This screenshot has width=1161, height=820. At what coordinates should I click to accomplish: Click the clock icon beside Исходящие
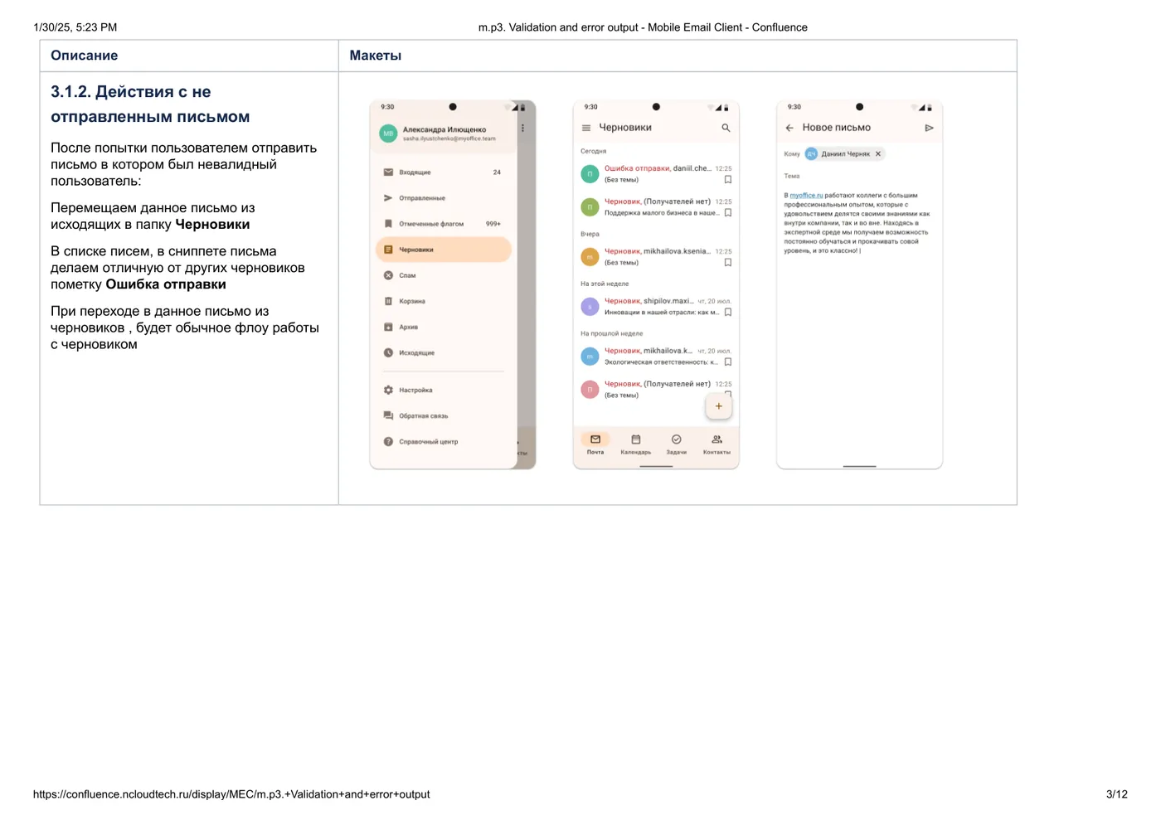point(388,352)
